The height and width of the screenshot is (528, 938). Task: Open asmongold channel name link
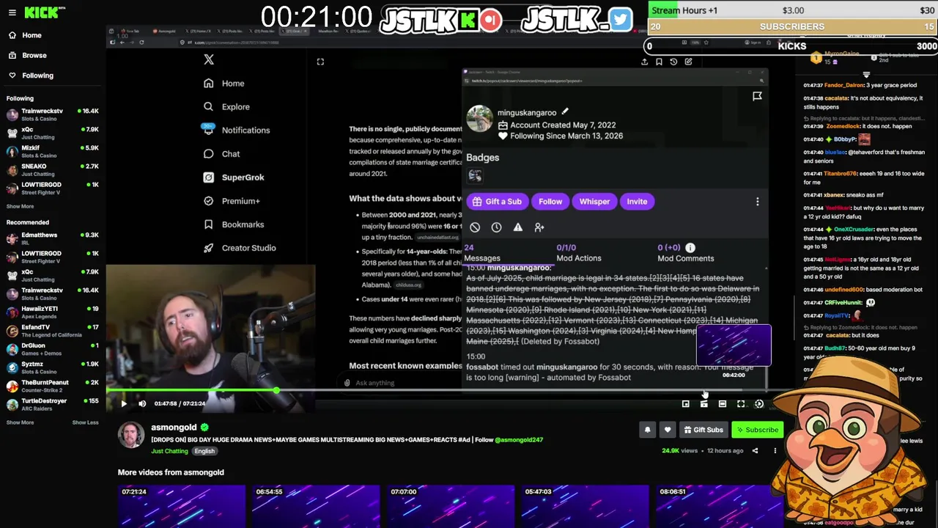coord(174,427)
